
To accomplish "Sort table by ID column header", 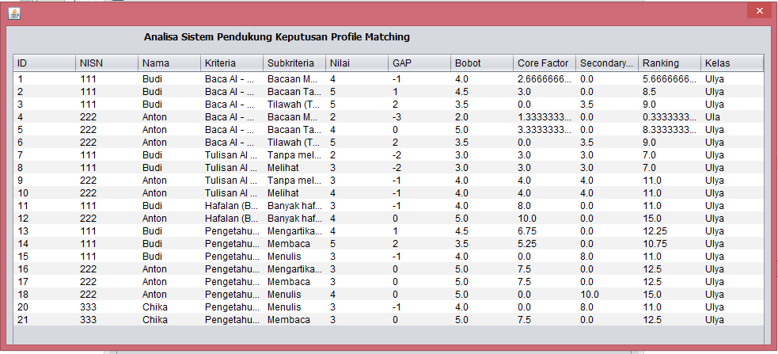I will (44, 63).
